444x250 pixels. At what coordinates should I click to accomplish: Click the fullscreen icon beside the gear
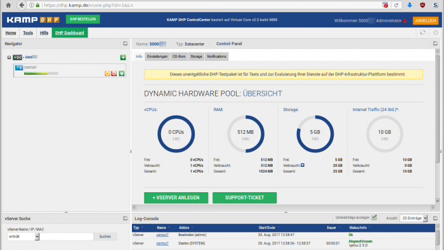click(x=422, y=33)
